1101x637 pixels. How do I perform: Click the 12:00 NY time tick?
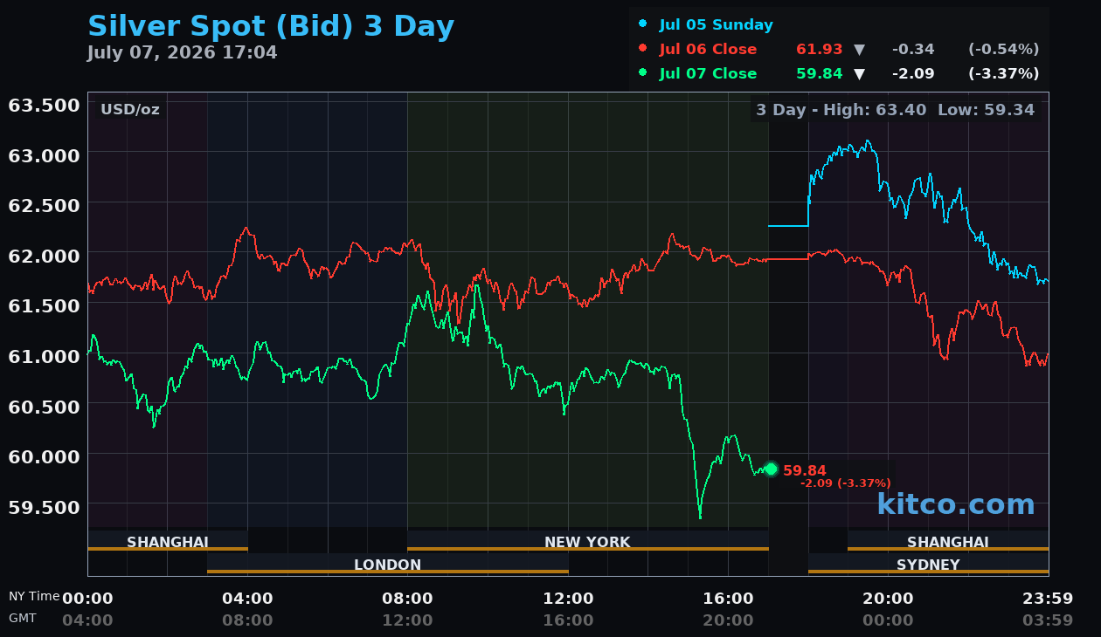568,599
